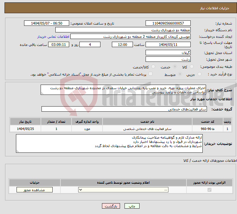Click the buyer organization name field
The image size is (237, 214).
pyautogui.click(x=123, y=30)
